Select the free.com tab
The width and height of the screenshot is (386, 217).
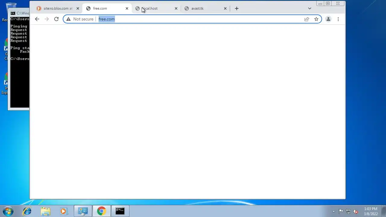(x=107, y=8)
